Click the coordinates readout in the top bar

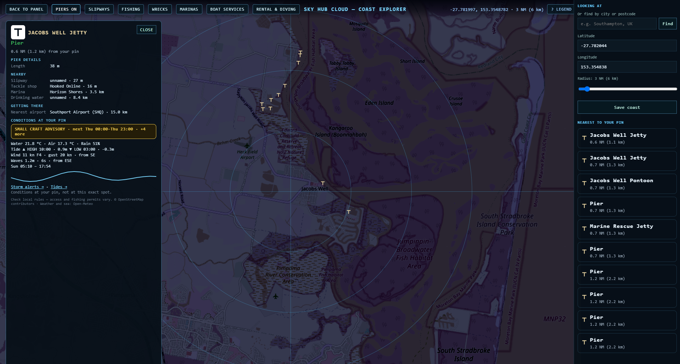coord(496,10)
